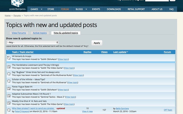Click the topic icon beside Weekly One-Shot # 14
183x114 pixels.
(x=9, y=103)
